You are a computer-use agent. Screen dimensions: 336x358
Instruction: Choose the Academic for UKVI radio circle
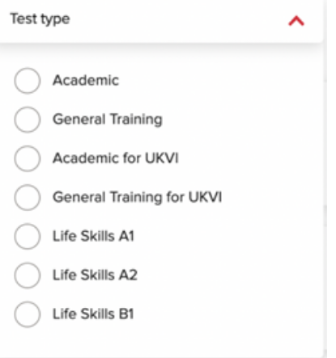click(x=28, y=158)
